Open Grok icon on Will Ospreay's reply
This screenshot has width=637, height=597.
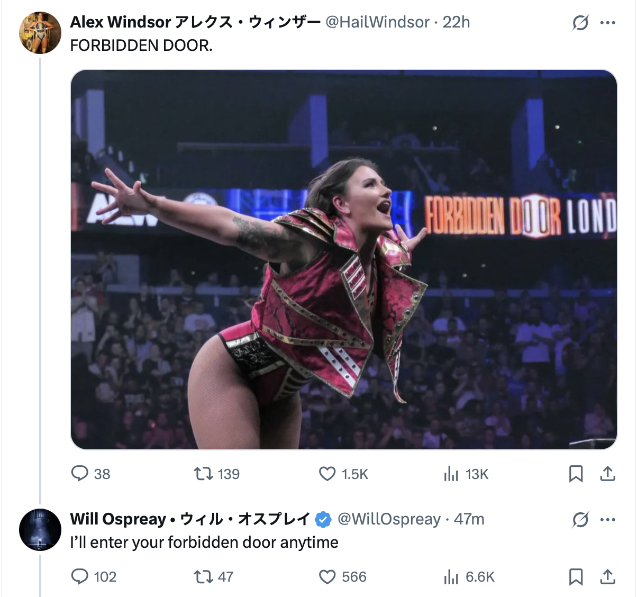click(580, 520)
